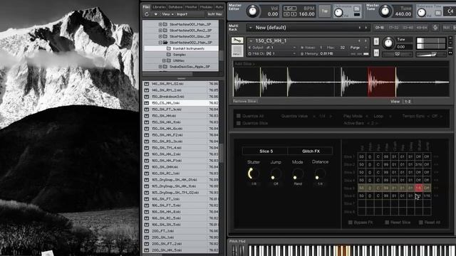Open the View dropdown in browser toolbar
The height and width of the screenshot is (256, 456).
pos(167,14)
